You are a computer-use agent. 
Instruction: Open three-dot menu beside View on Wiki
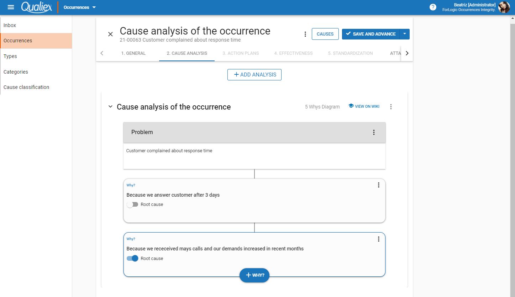391,107
